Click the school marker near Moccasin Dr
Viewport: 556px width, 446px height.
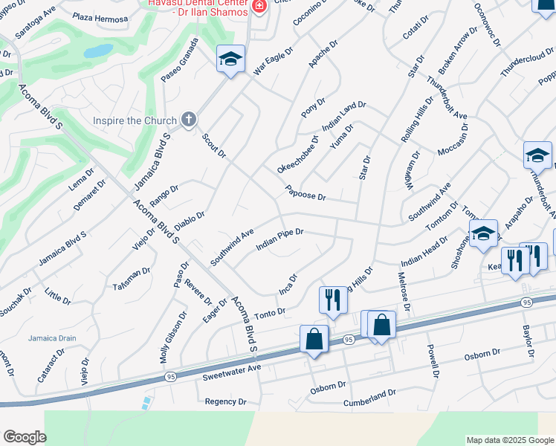(537, 155)
